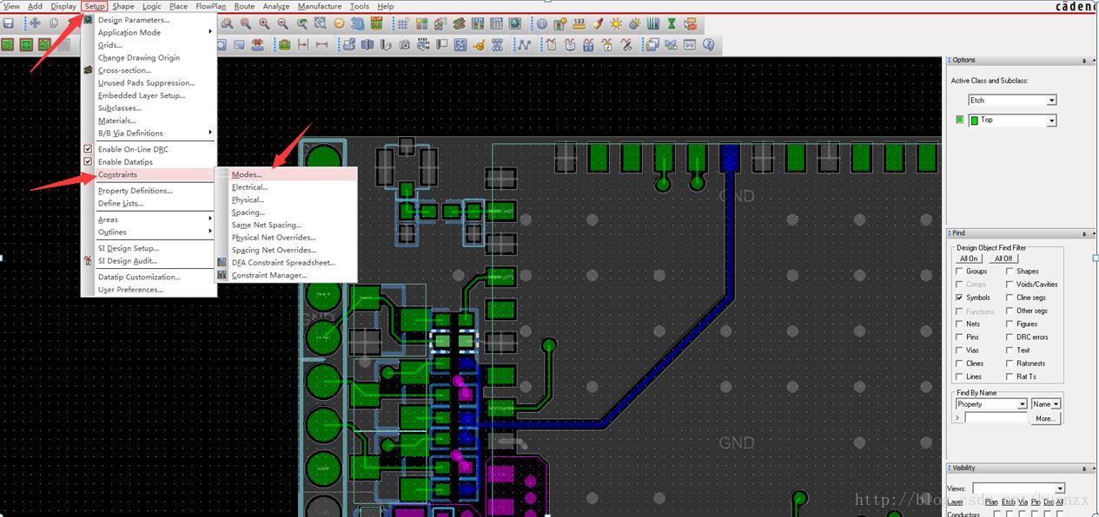
Task: Open the Name dropdown in Find panel
Action: [1046, 404]
